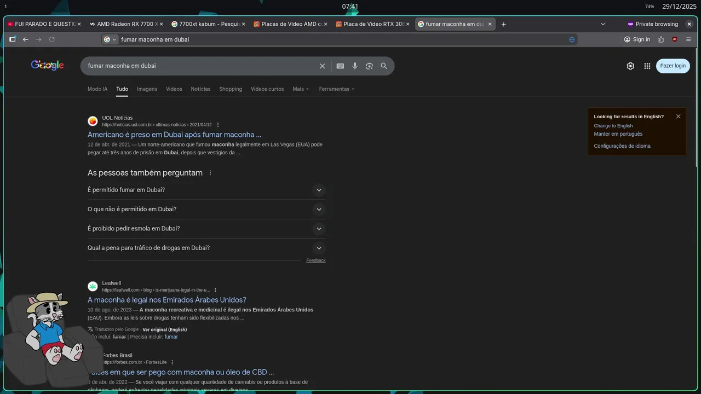Viewport: 701px width, 394px height.
Task: Click the Sign in account button
Action: 637,39
